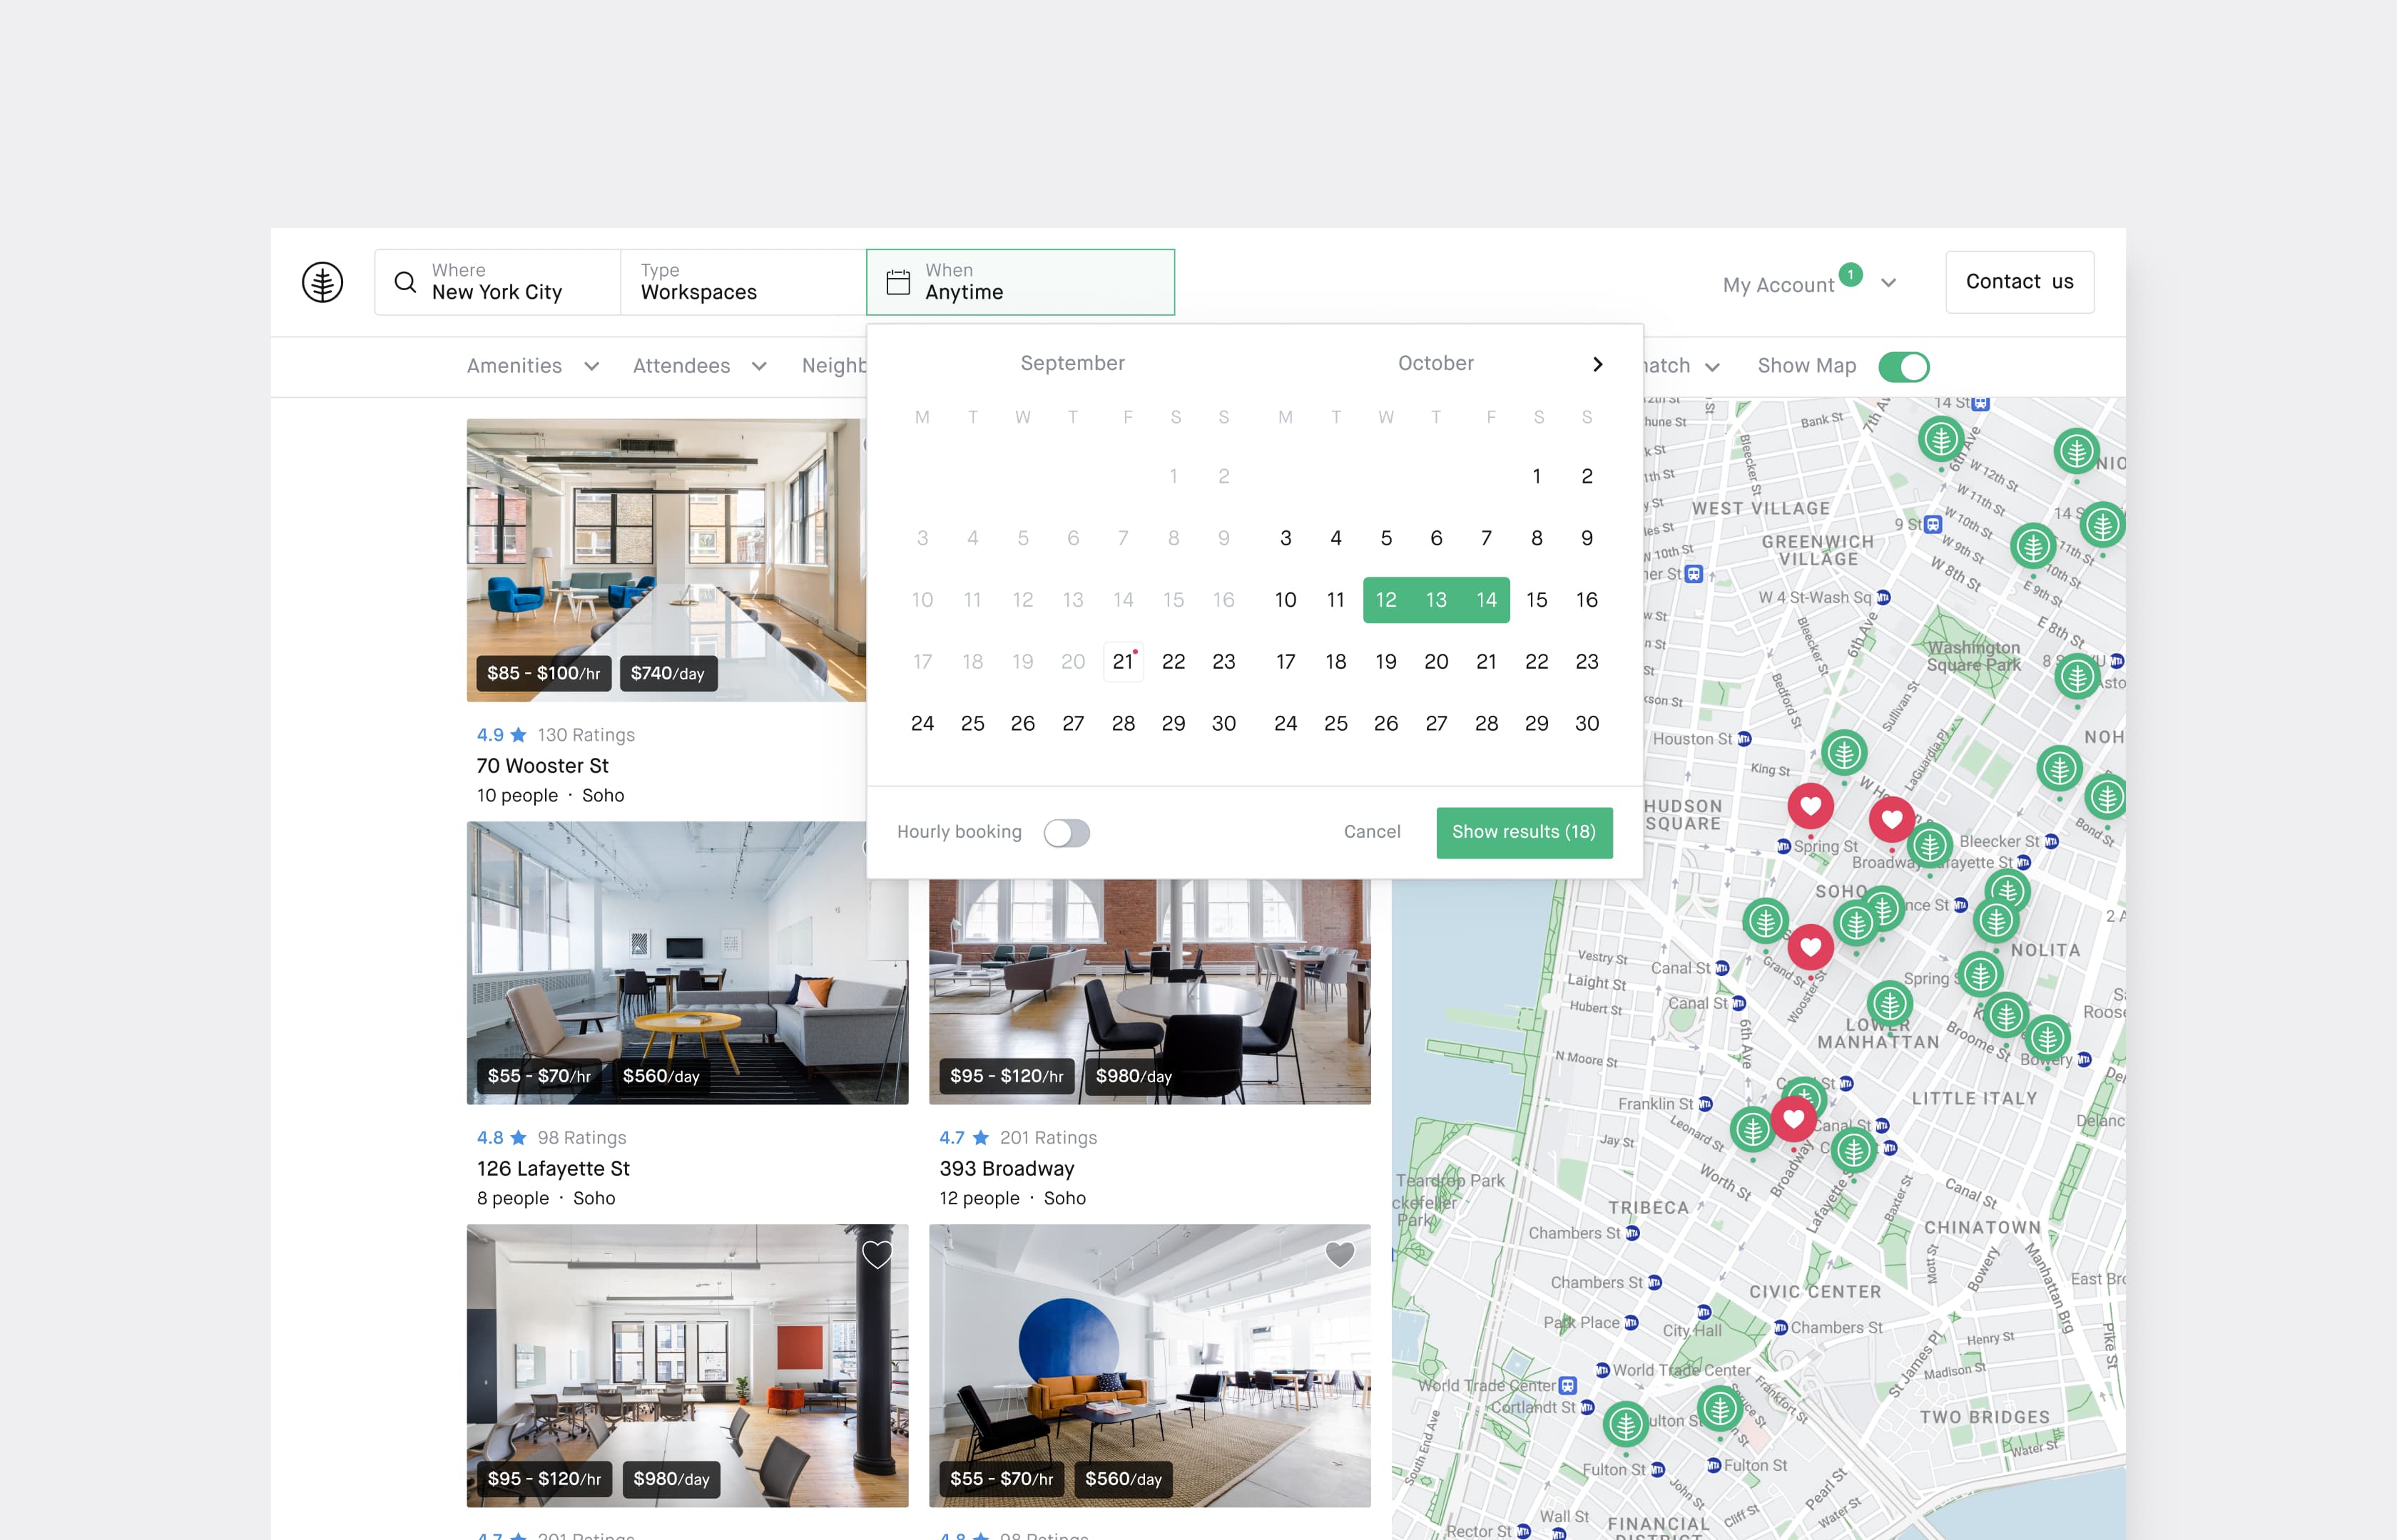Image resolution: width=2397 pixels, height=1540 pixels.
Task: Cancel the date picker
Action: tap(1372, 832)
